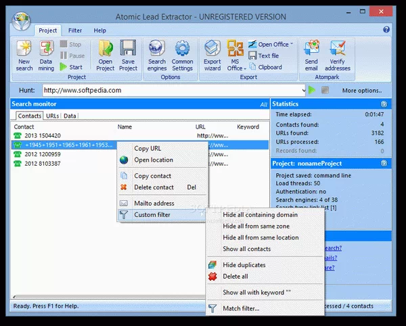Click the Pause button in ribbon
The height and width of the screenshot is (326, 406).
coord(72,55)
